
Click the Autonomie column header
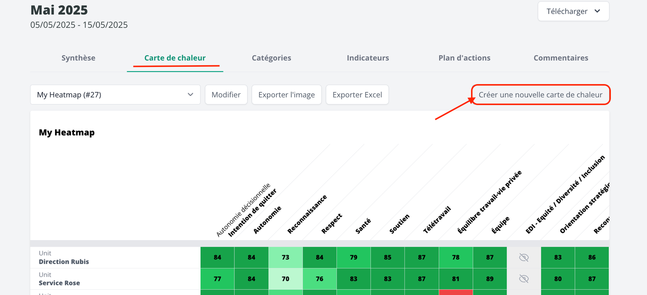[268, 219]
